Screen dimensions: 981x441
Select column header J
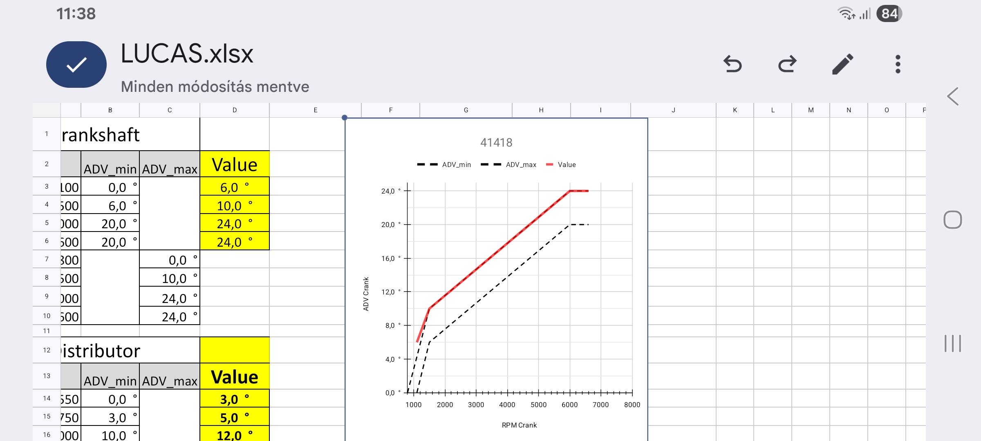(673, 110)
